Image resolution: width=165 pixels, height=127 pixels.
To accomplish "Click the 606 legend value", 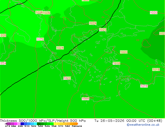I will coord(79,126).
